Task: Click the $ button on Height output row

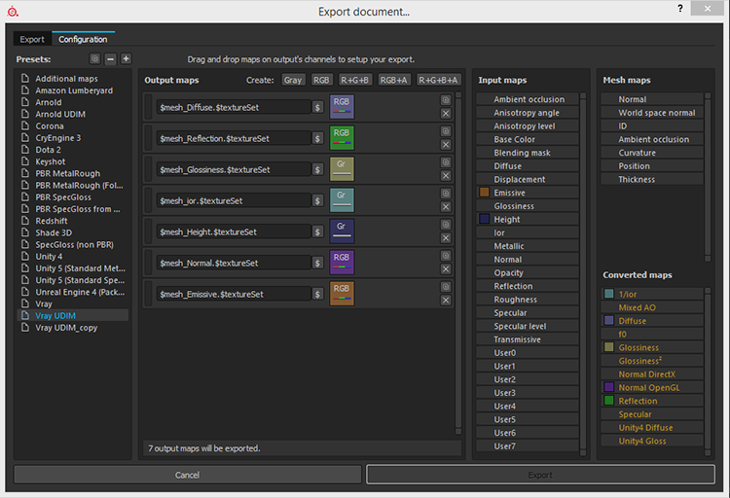Action: [x=317, y=232]
